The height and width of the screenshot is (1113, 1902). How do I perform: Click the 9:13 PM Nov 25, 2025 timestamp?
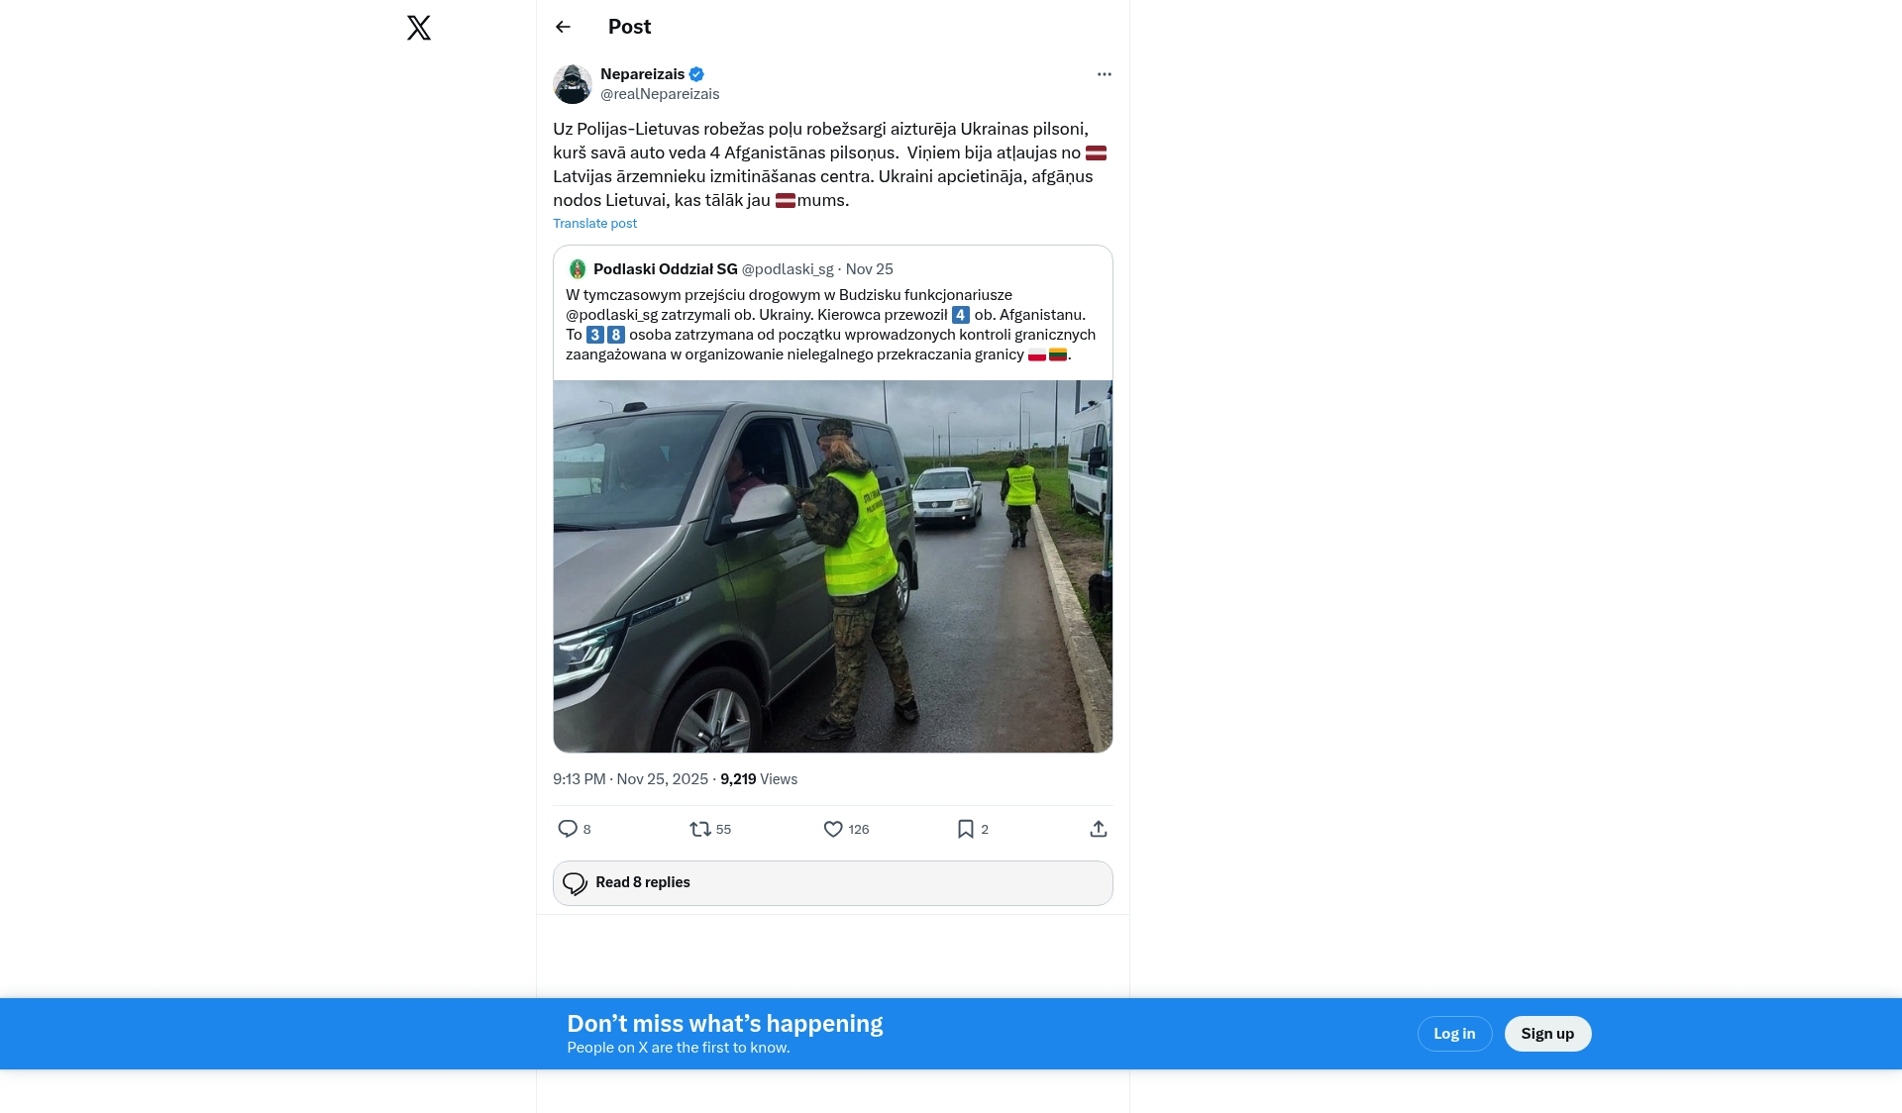[630, 779]
